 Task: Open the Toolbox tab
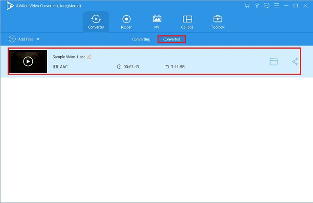[x=218, y=22]
